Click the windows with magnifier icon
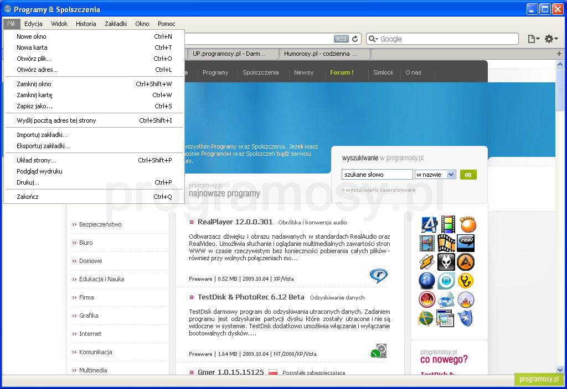This screenshot has height=389, width=567. [x=445, y=318]
